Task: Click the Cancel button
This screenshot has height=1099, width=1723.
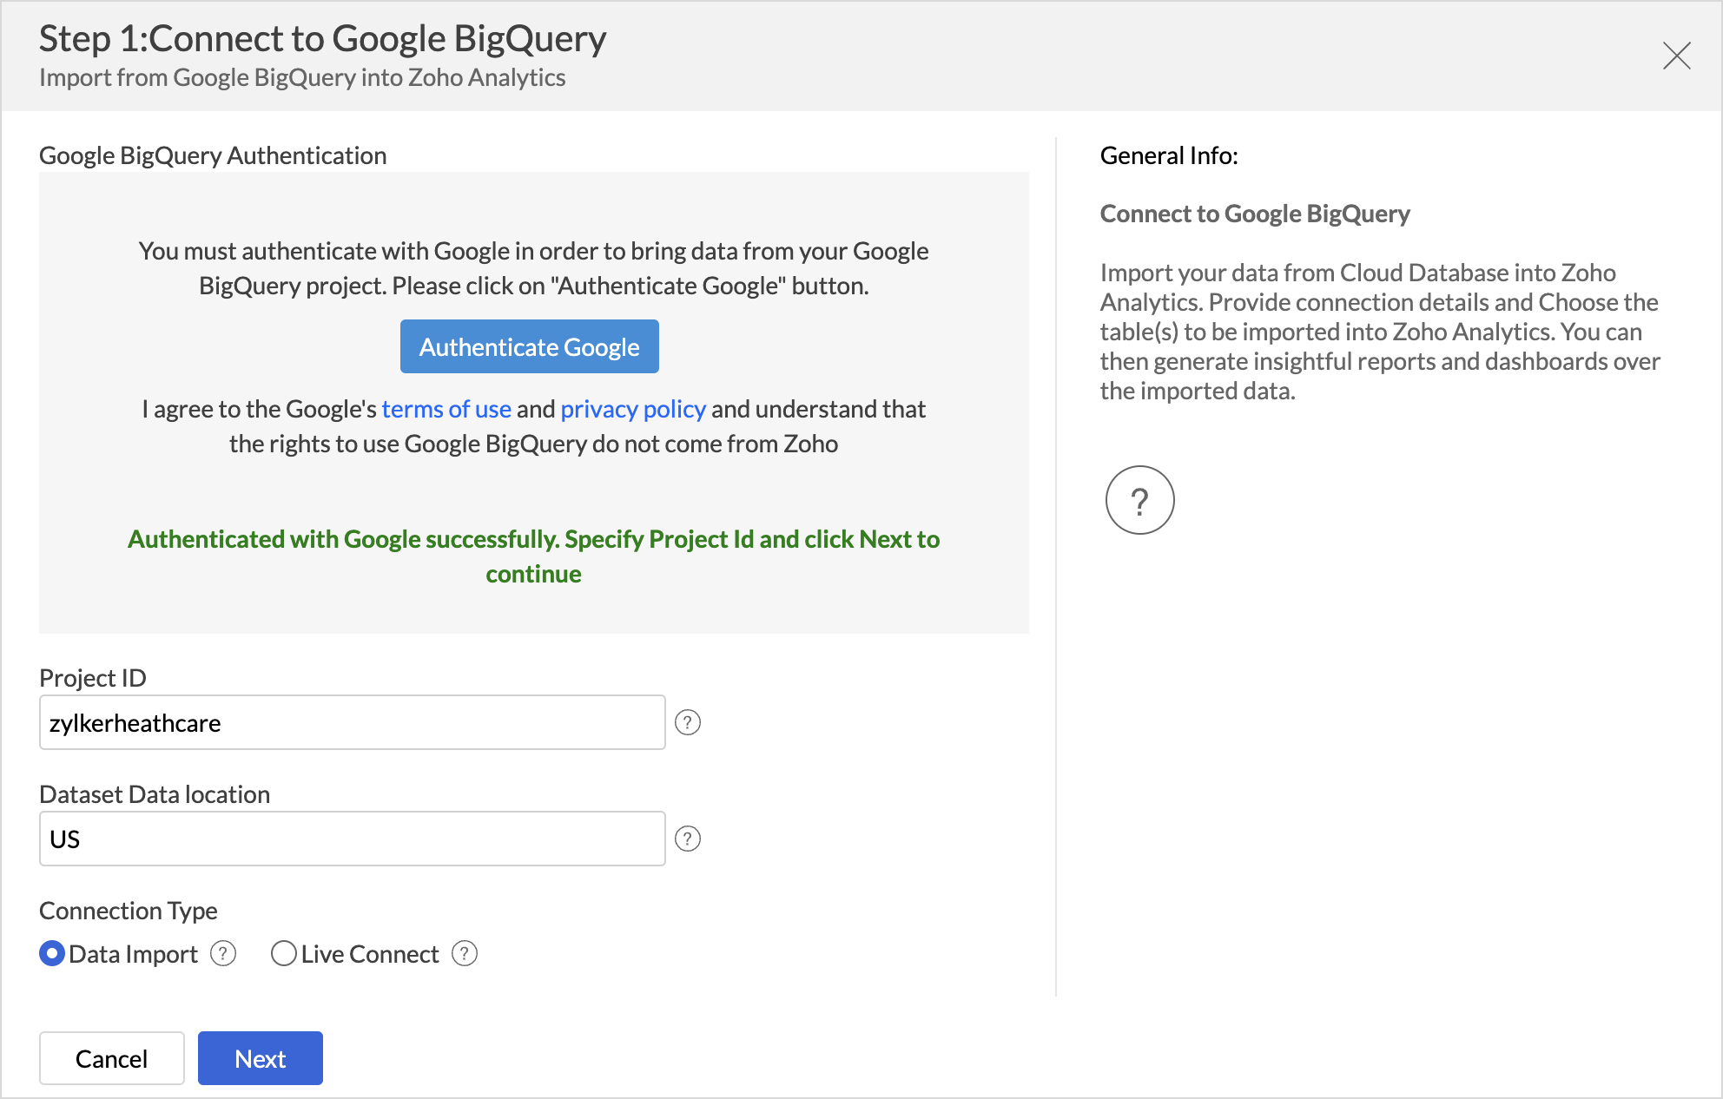Action: (112, 1058)
